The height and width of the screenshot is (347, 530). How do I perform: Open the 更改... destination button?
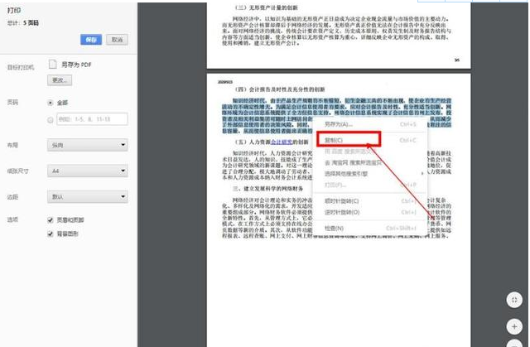60,80
